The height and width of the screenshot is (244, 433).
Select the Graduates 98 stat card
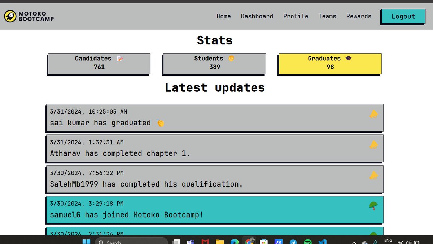(330, 64)
